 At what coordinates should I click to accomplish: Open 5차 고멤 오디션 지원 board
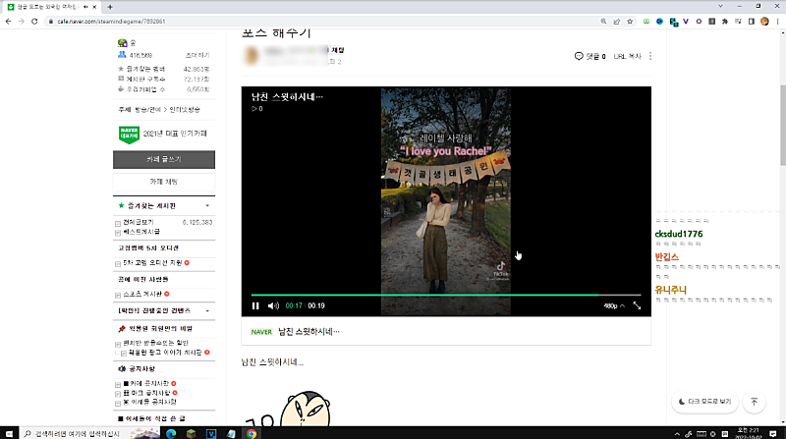click(x=152, y=262)
